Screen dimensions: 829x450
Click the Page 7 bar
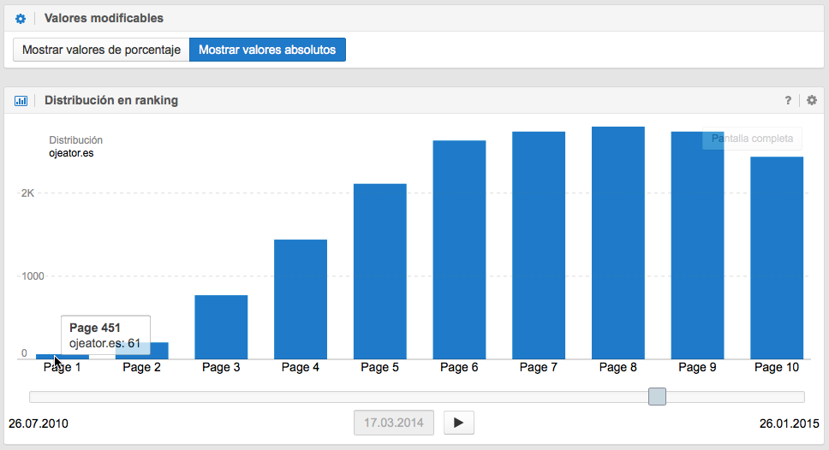(x=539, y=246)
